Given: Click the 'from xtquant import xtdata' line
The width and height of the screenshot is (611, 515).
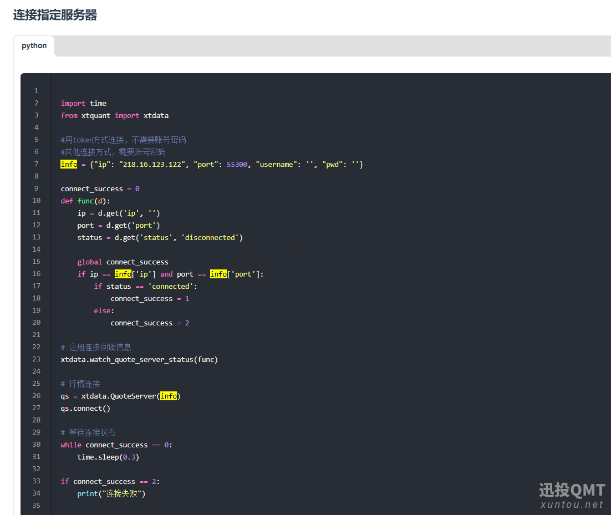Looking at the screenshot, I should (115, 116).
